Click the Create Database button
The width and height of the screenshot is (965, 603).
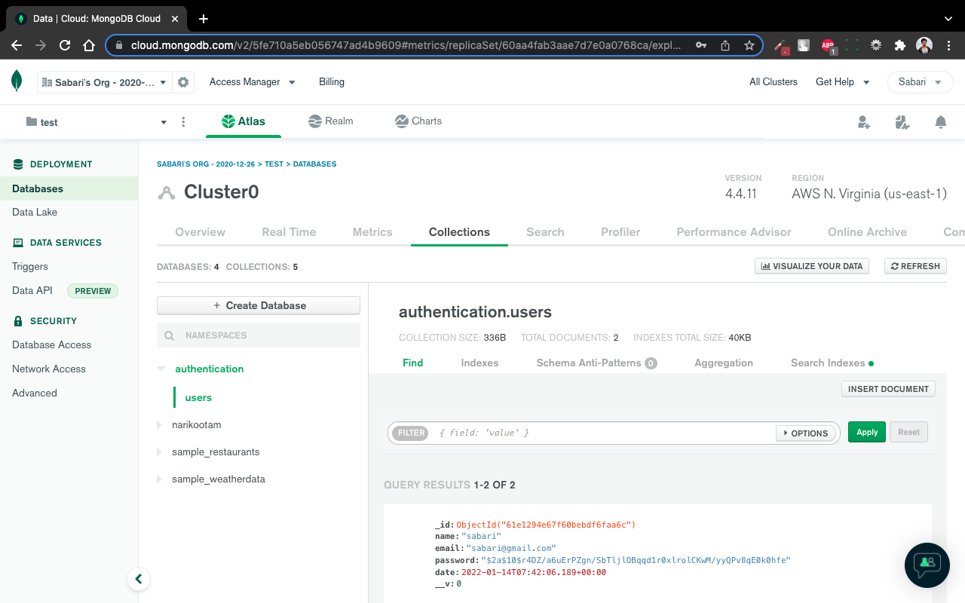click(x=259, y=305)
